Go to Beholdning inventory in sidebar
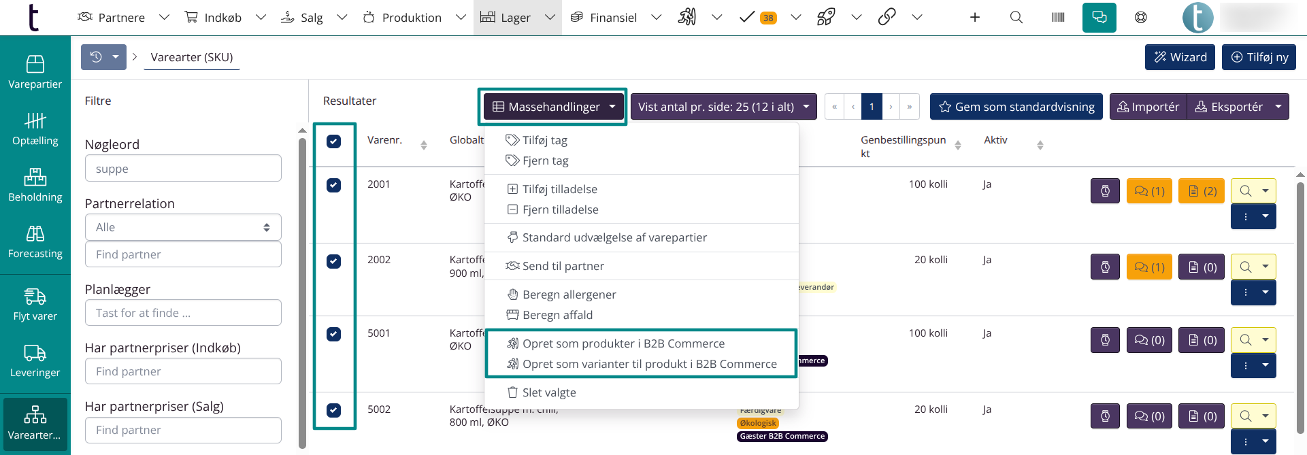1307x455 pixels. point(35,185)
